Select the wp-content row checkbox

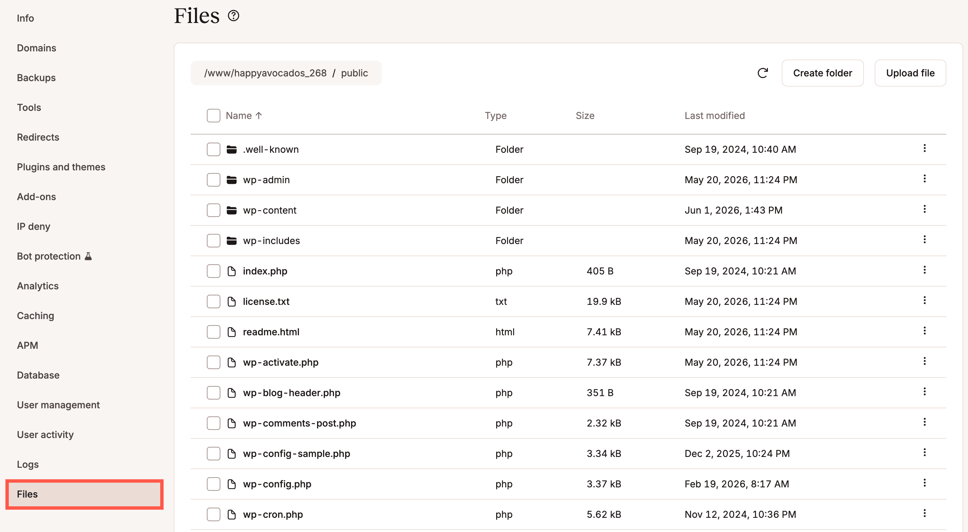(x=214, y=210)
